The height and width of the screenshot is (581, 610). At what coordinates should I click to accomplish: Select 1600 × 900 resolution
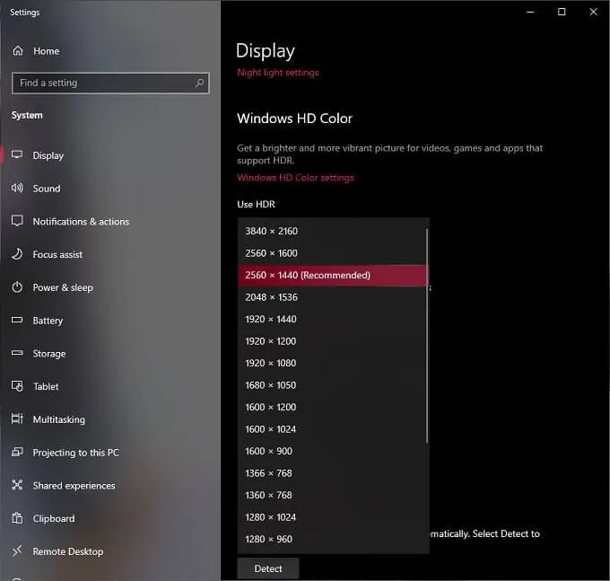(x=332, y=451)
